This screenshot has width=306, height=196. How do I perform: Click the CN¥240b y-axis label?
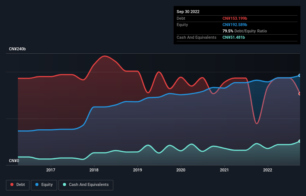coord(18,49)
